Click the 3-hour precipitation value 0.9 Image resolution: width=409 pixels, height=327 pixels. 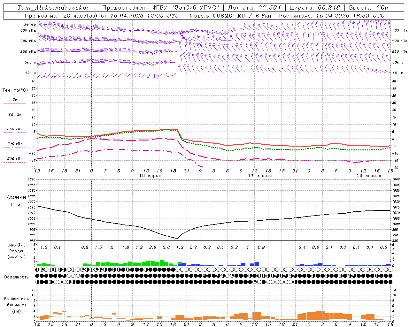pos(316,247)
